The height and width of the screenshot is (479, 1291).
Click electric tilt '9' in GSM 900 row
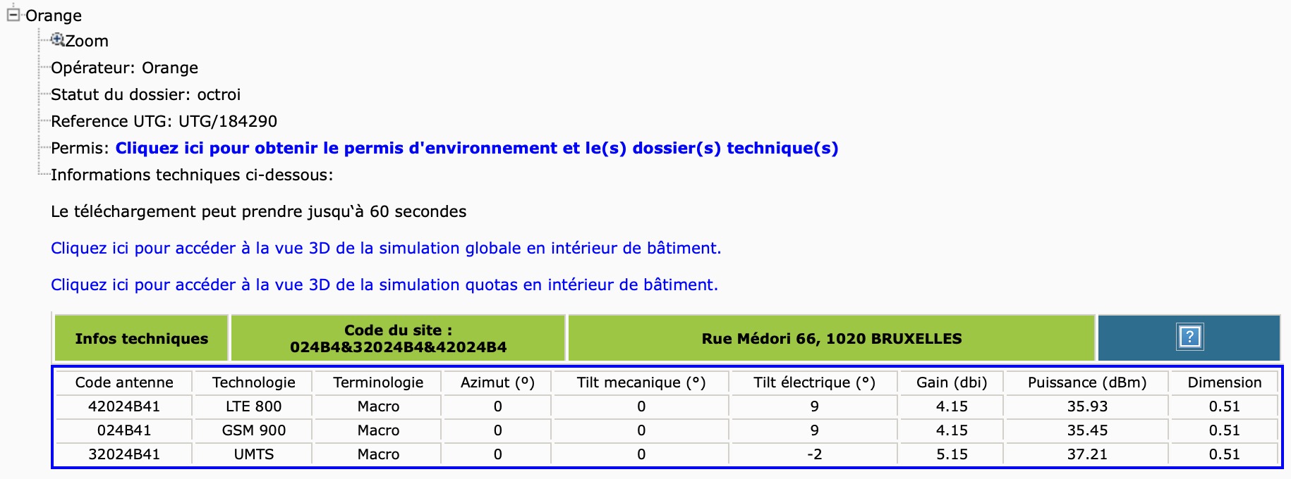click(x=814, y=430)
